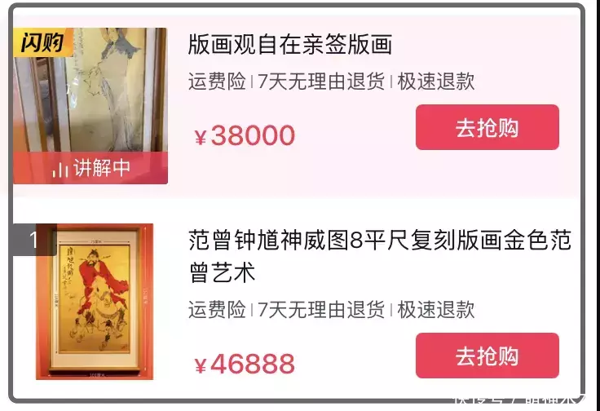Open the 范曾钟馗神威图8平尺复刻版画 product title
The width and height of the screenshot is (600, 411).
380,256
